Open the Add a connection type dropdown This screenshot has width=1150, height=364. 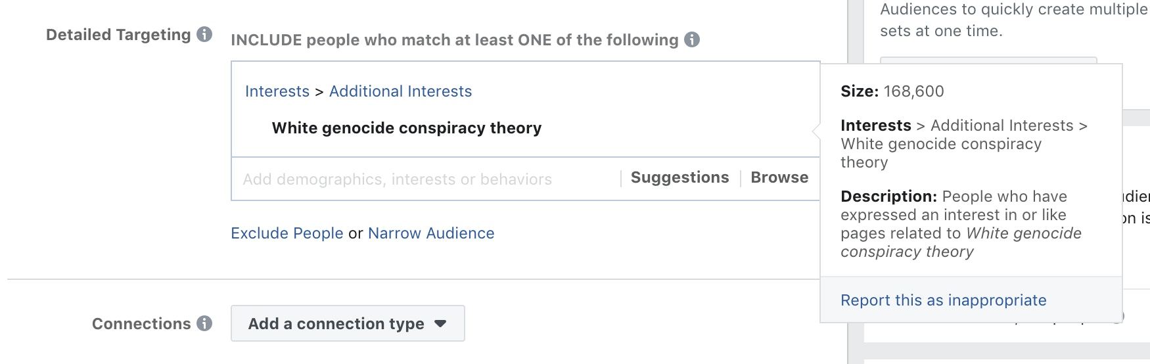348,323
